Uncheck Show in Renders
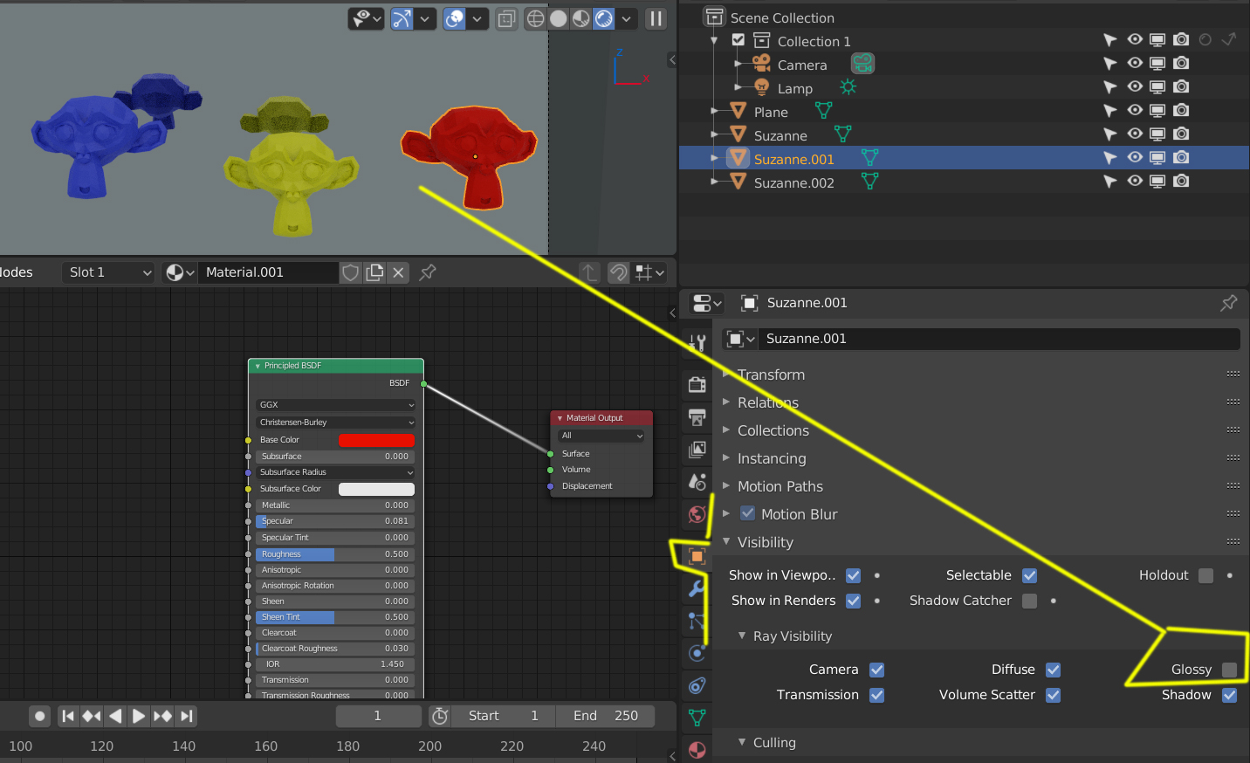This screenshot has height=763, width=1250. point(854,601)
